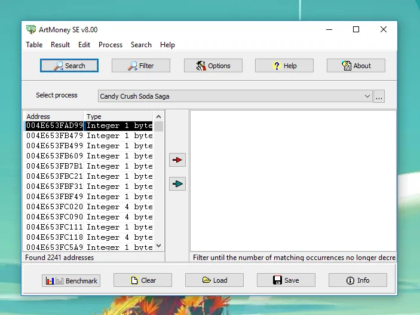Close the ArtMoney window
Screen dimensions: 420x315
(384, 29)
